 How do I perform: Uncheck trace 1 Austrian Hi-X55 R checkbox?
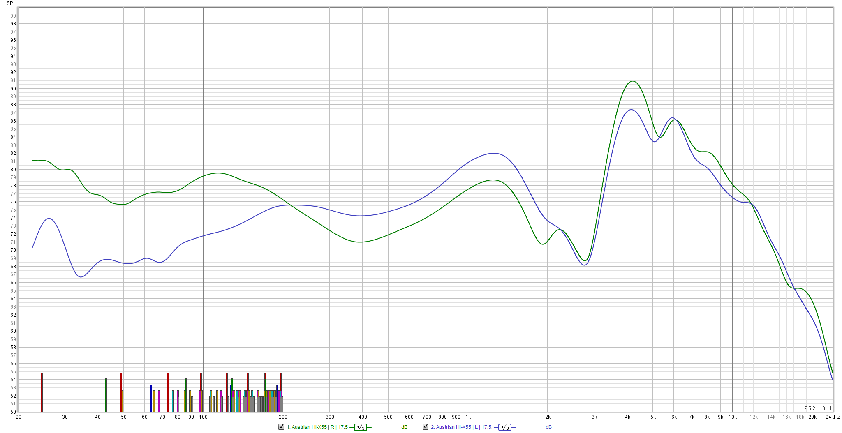[281, 427]
